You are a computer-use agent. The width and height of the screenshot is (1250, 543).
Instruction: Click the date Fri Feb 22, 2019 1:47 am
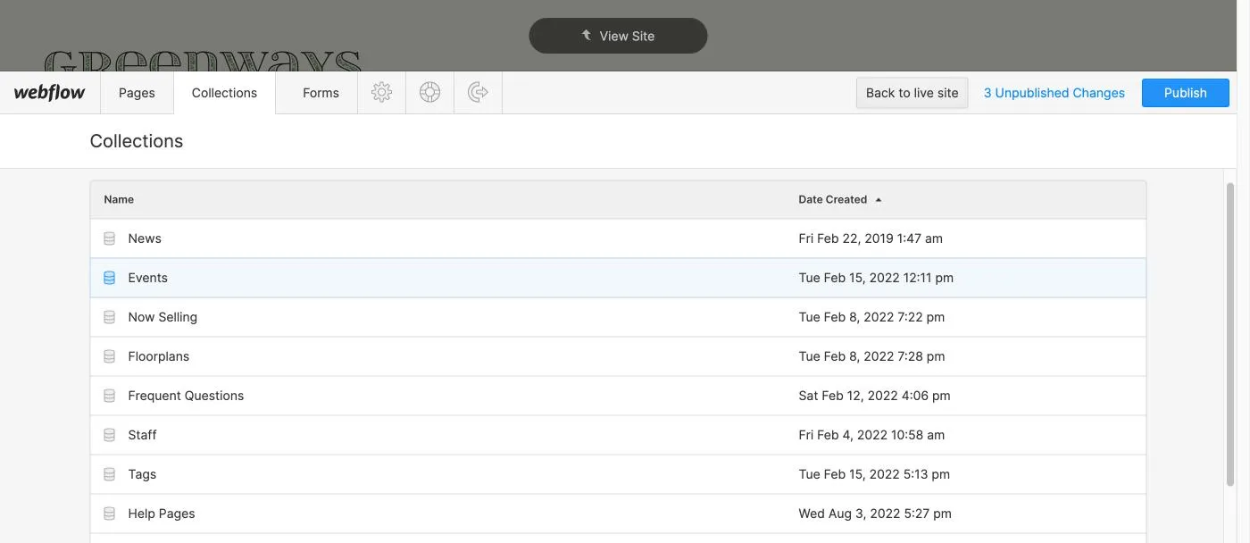[x=871, y=238]
